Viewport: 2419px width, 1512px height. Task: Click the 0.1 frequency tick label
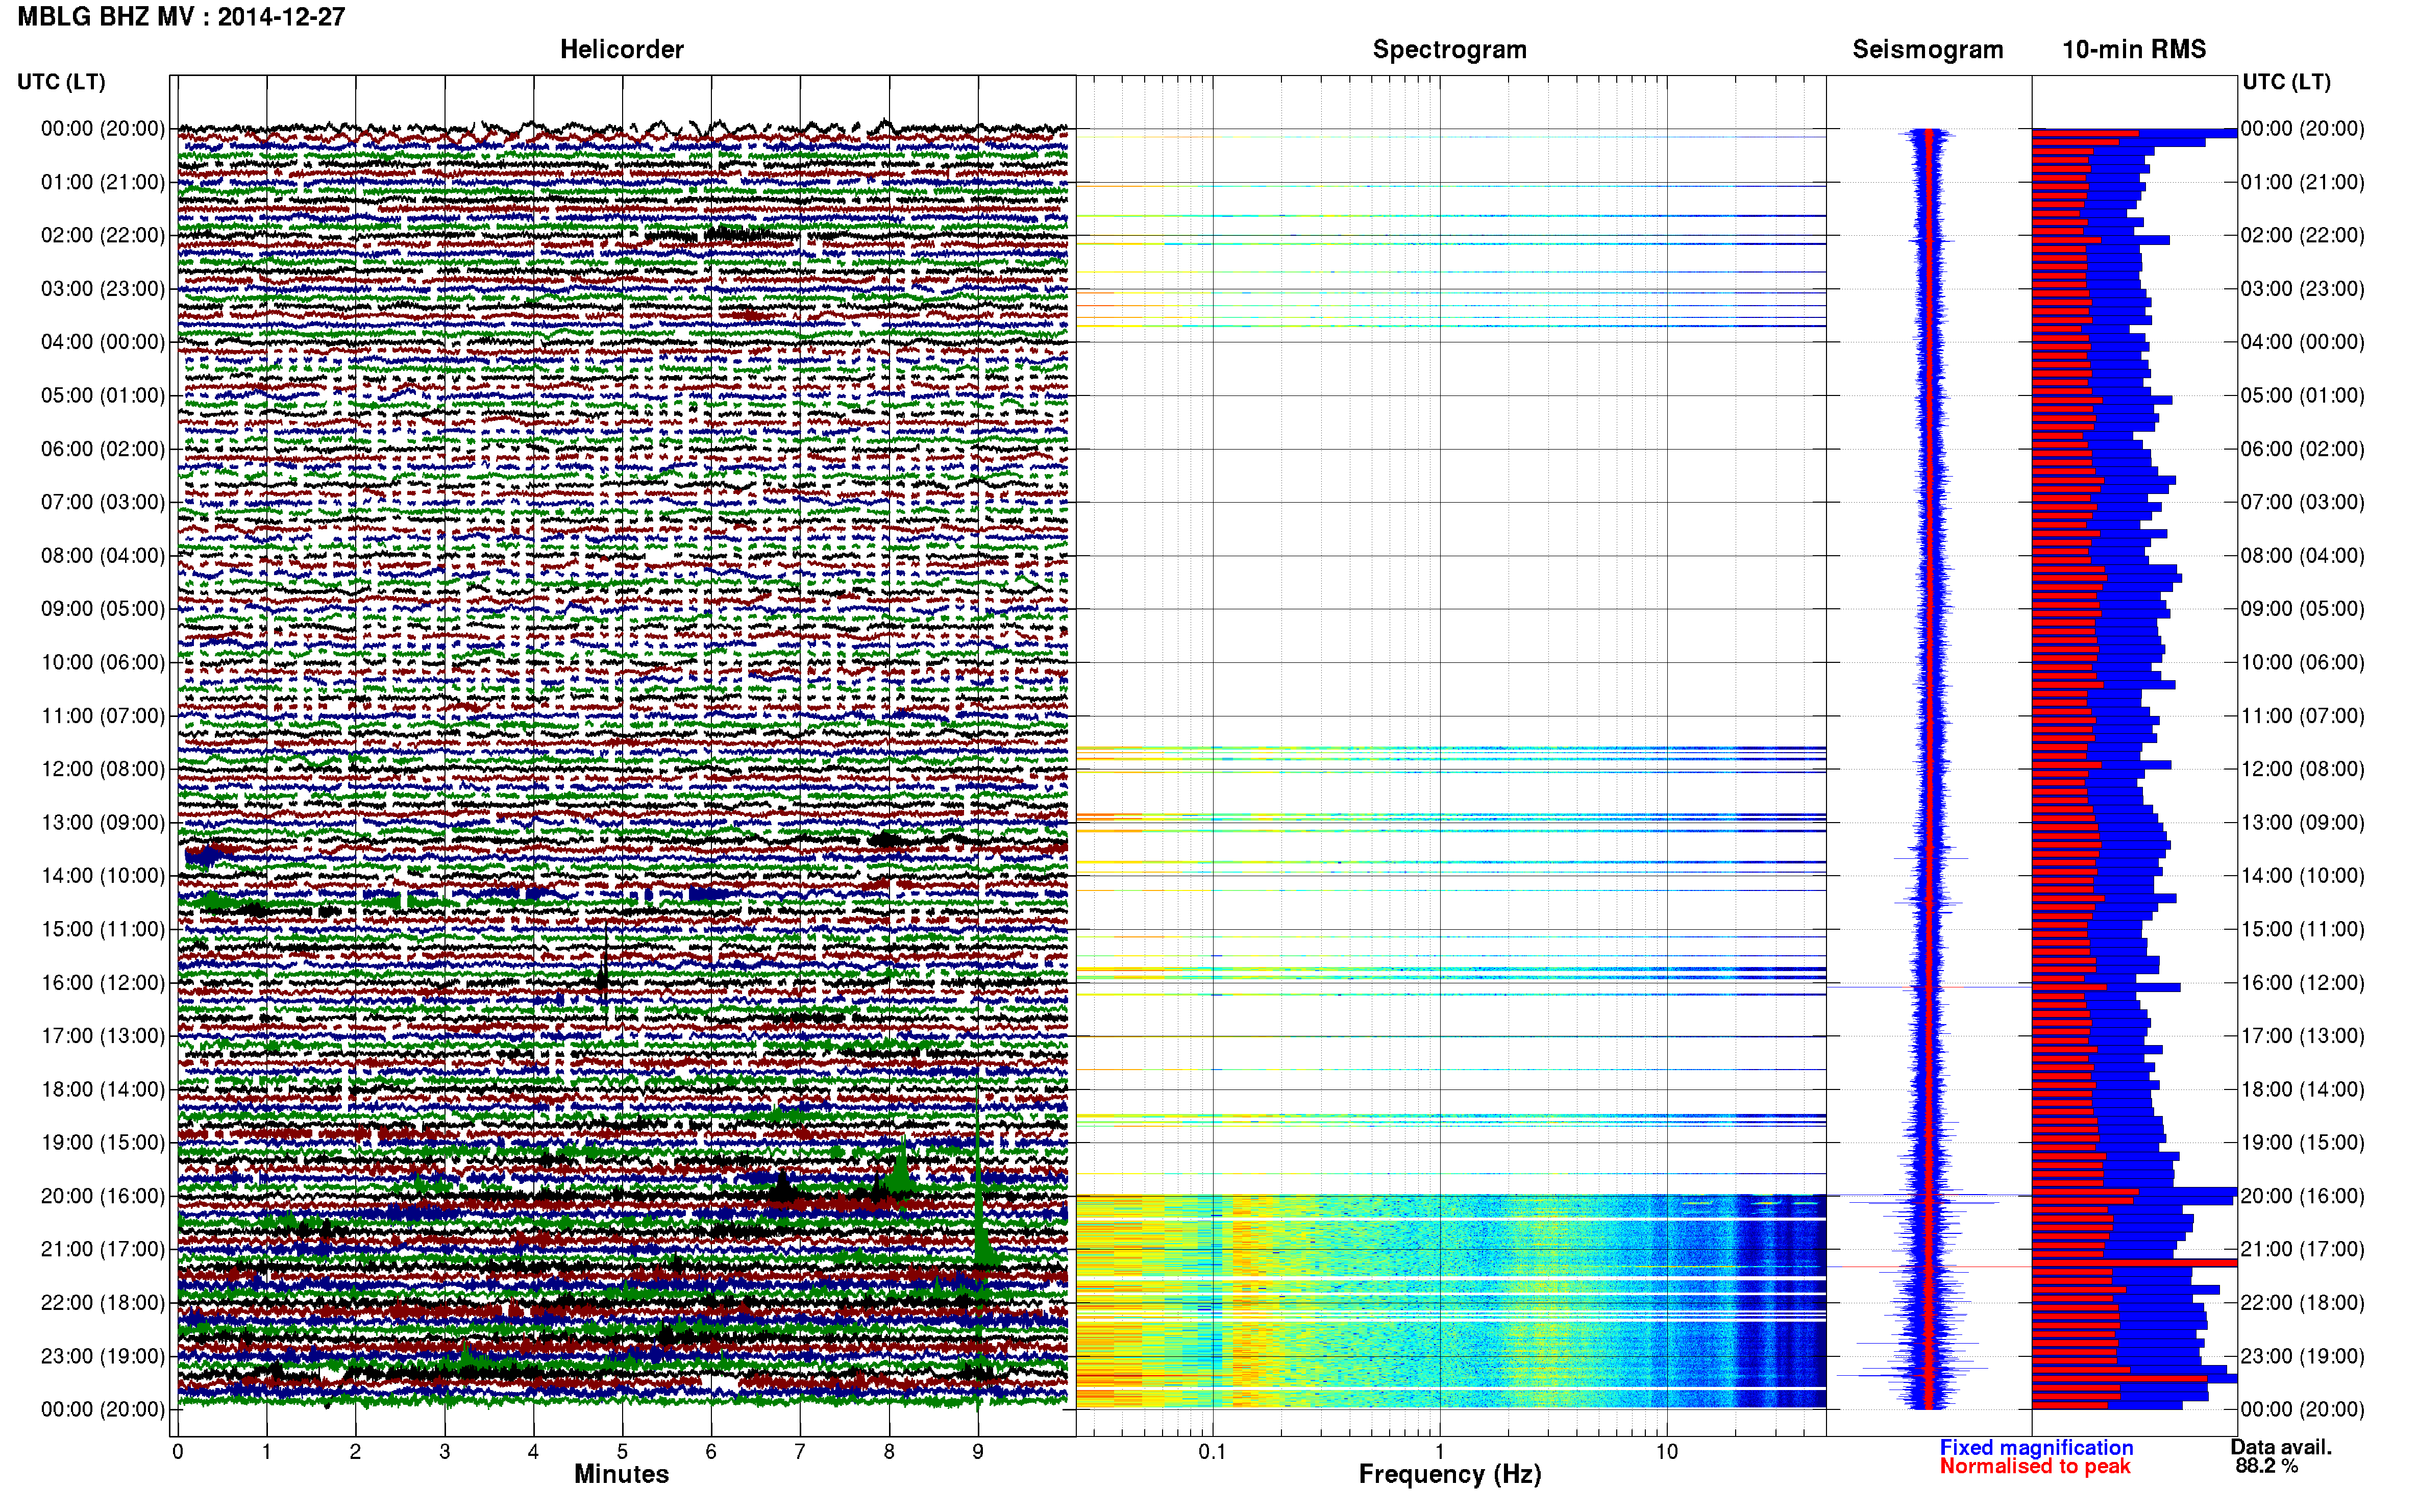click(1212, 1451)
